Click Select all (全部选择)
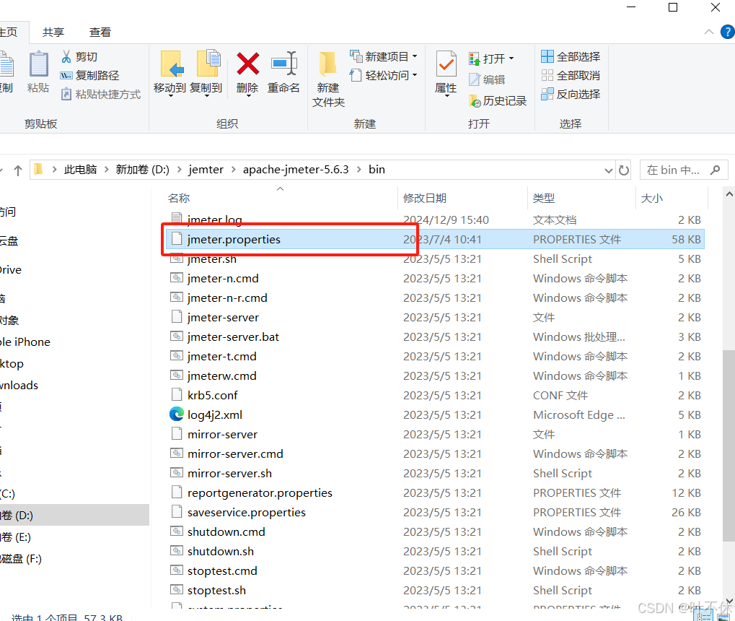Viewport: 735px width, 621px height. [x=571, y=57]
